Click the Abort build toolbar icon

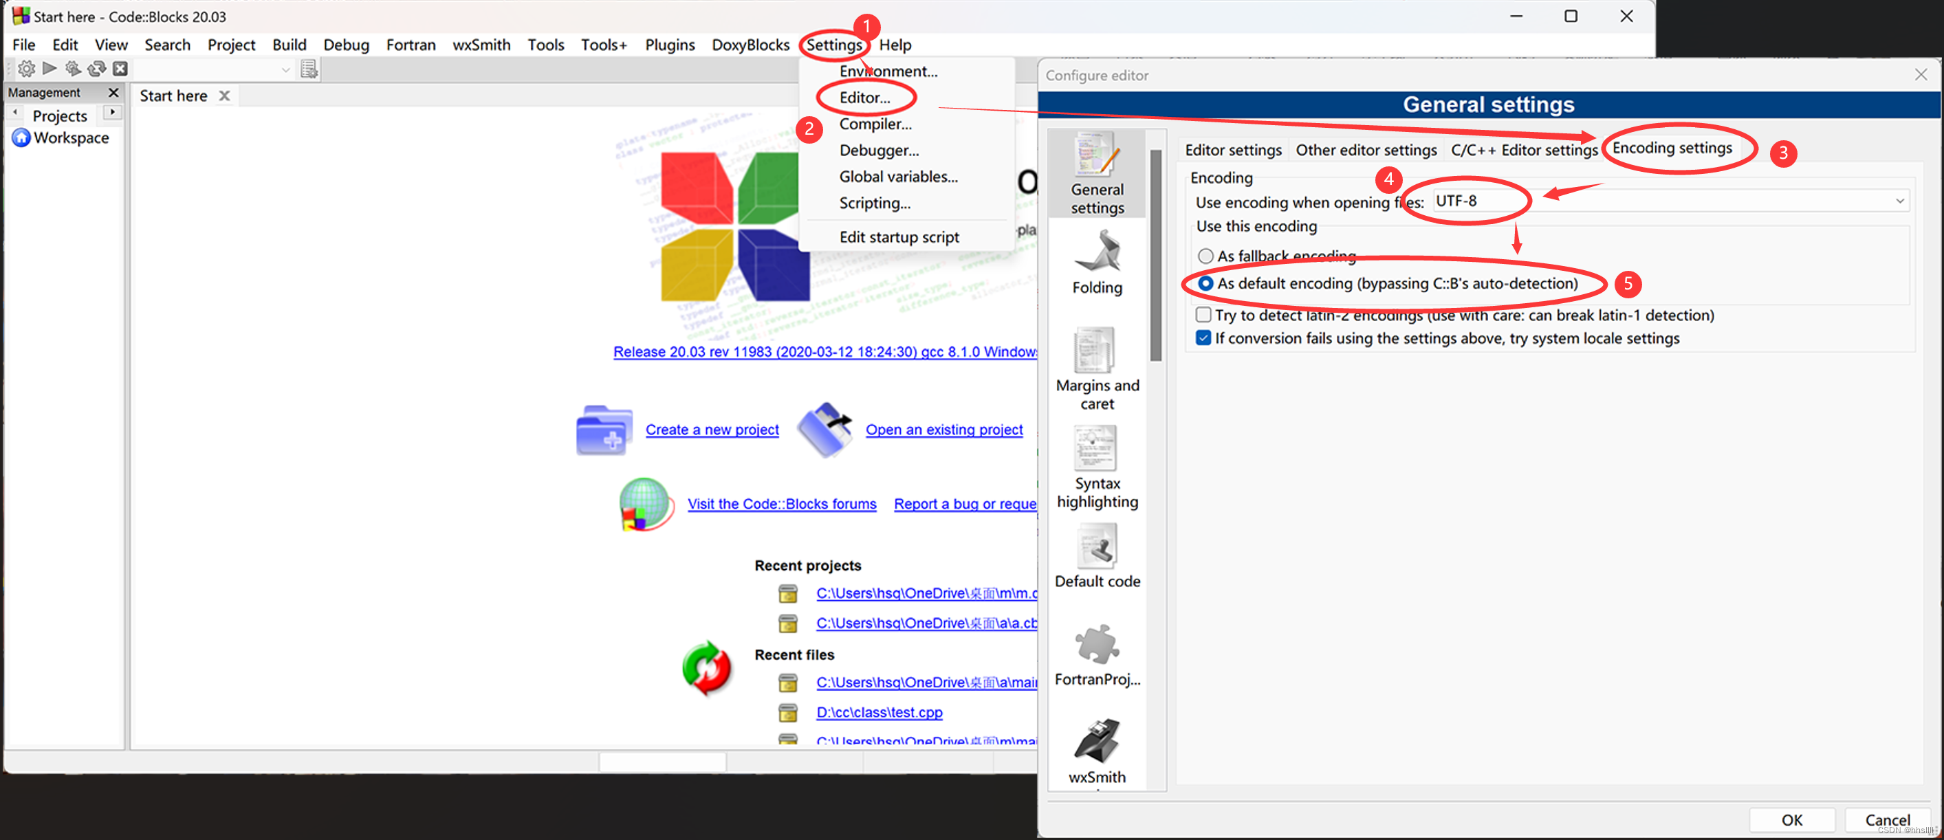pos(120,69)
